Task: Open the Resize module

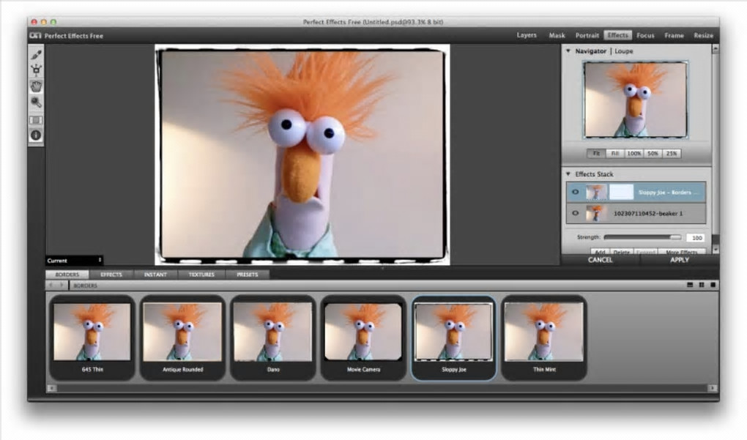Action: click(x=704, y=35)
